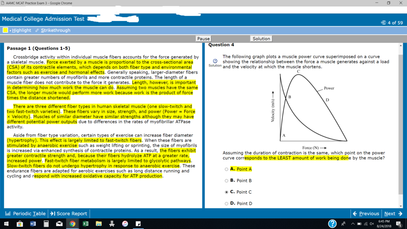The height and width of the screenshot is (229, 407).
Task: Launch Excel from the taskbar
Action: point(85,224)
